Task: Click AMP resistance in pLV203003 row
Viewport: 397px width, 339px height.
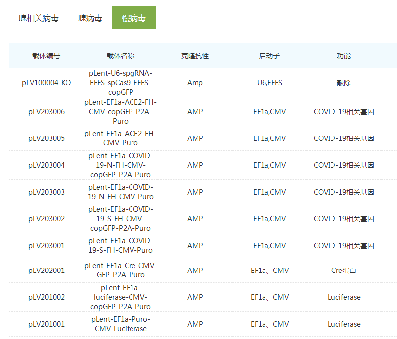Action: (x=195, y=192)
